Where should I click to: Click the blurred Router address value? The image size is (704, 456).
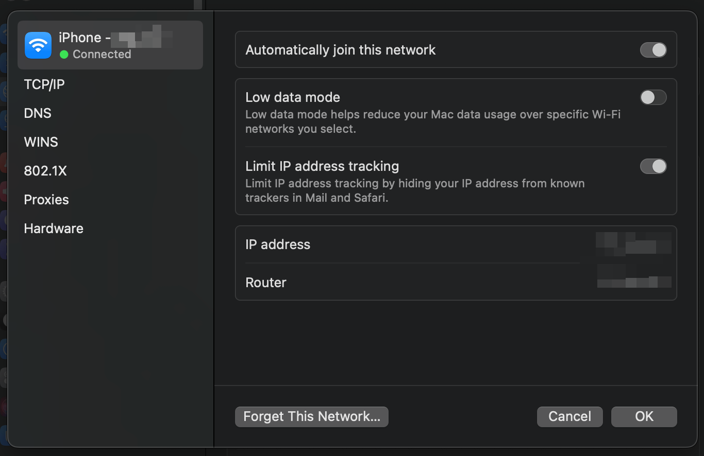634,277
